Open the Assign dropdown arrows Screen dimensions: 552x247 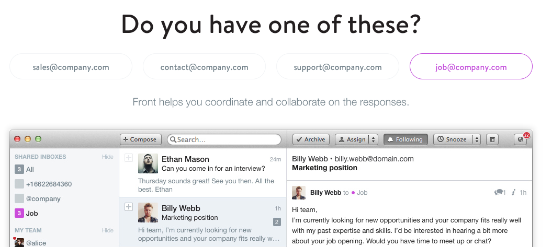click(x=373, y=139)
